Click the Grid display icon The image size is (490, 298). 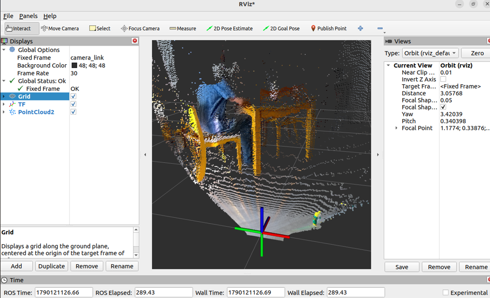point(12,97)
